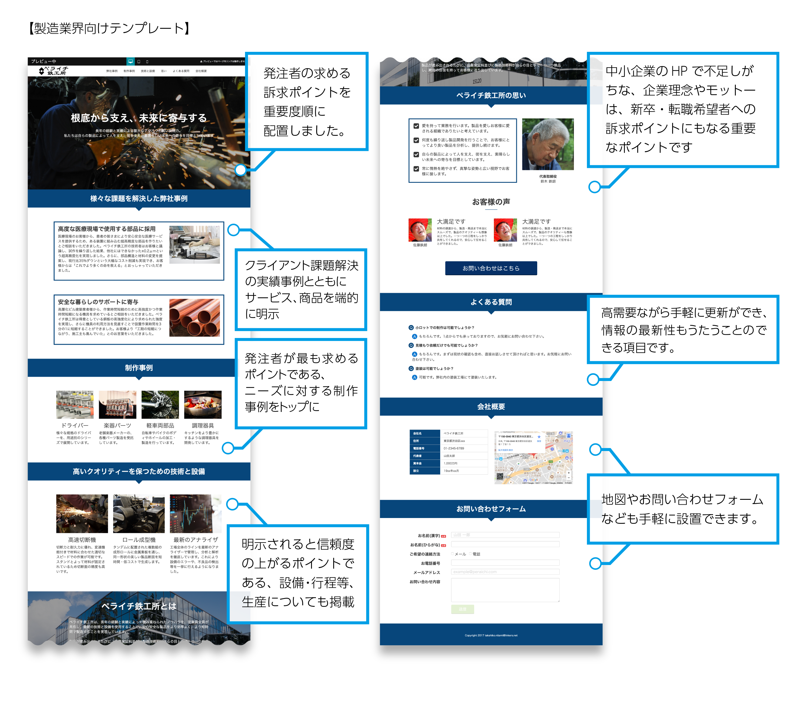Open the 会社概要 navigation item

(x=201, y=71)
